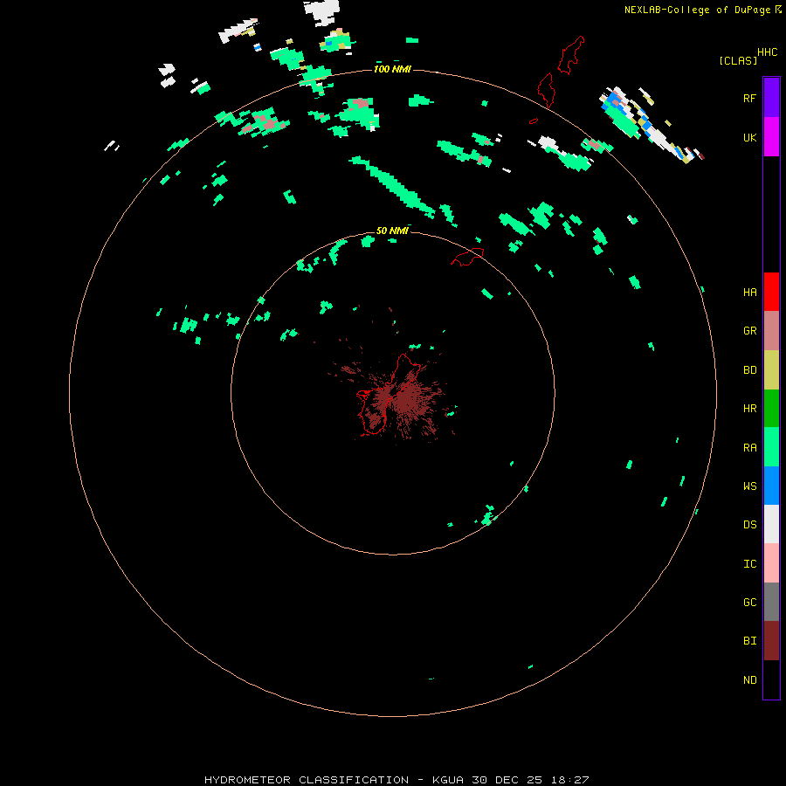
Task: Click the [CLAS] legend header
Action: tap(738, 60)
